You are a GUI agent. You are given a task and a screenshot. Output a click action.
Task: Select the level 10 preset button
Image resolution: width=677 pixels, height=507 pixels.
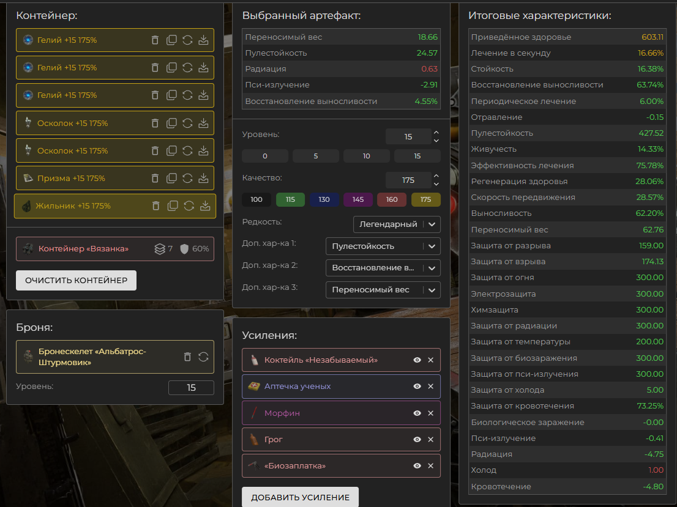366,156
